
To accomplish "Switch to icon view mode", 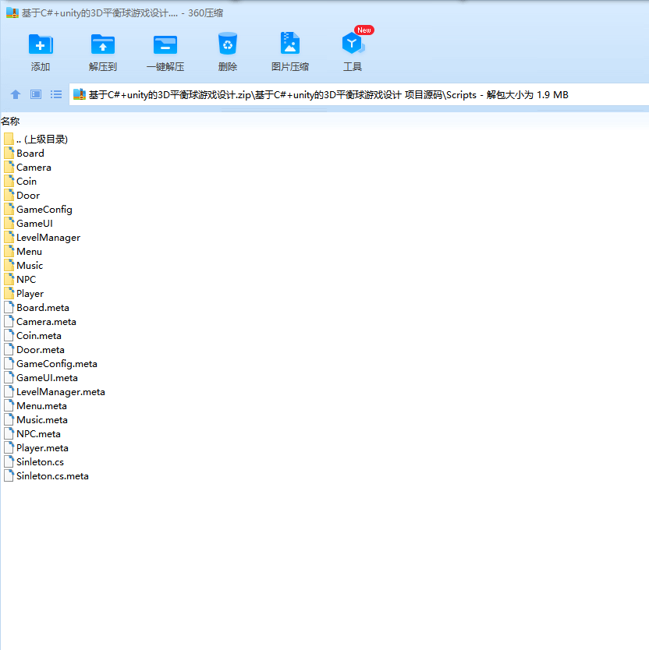I will click(36, 94).
